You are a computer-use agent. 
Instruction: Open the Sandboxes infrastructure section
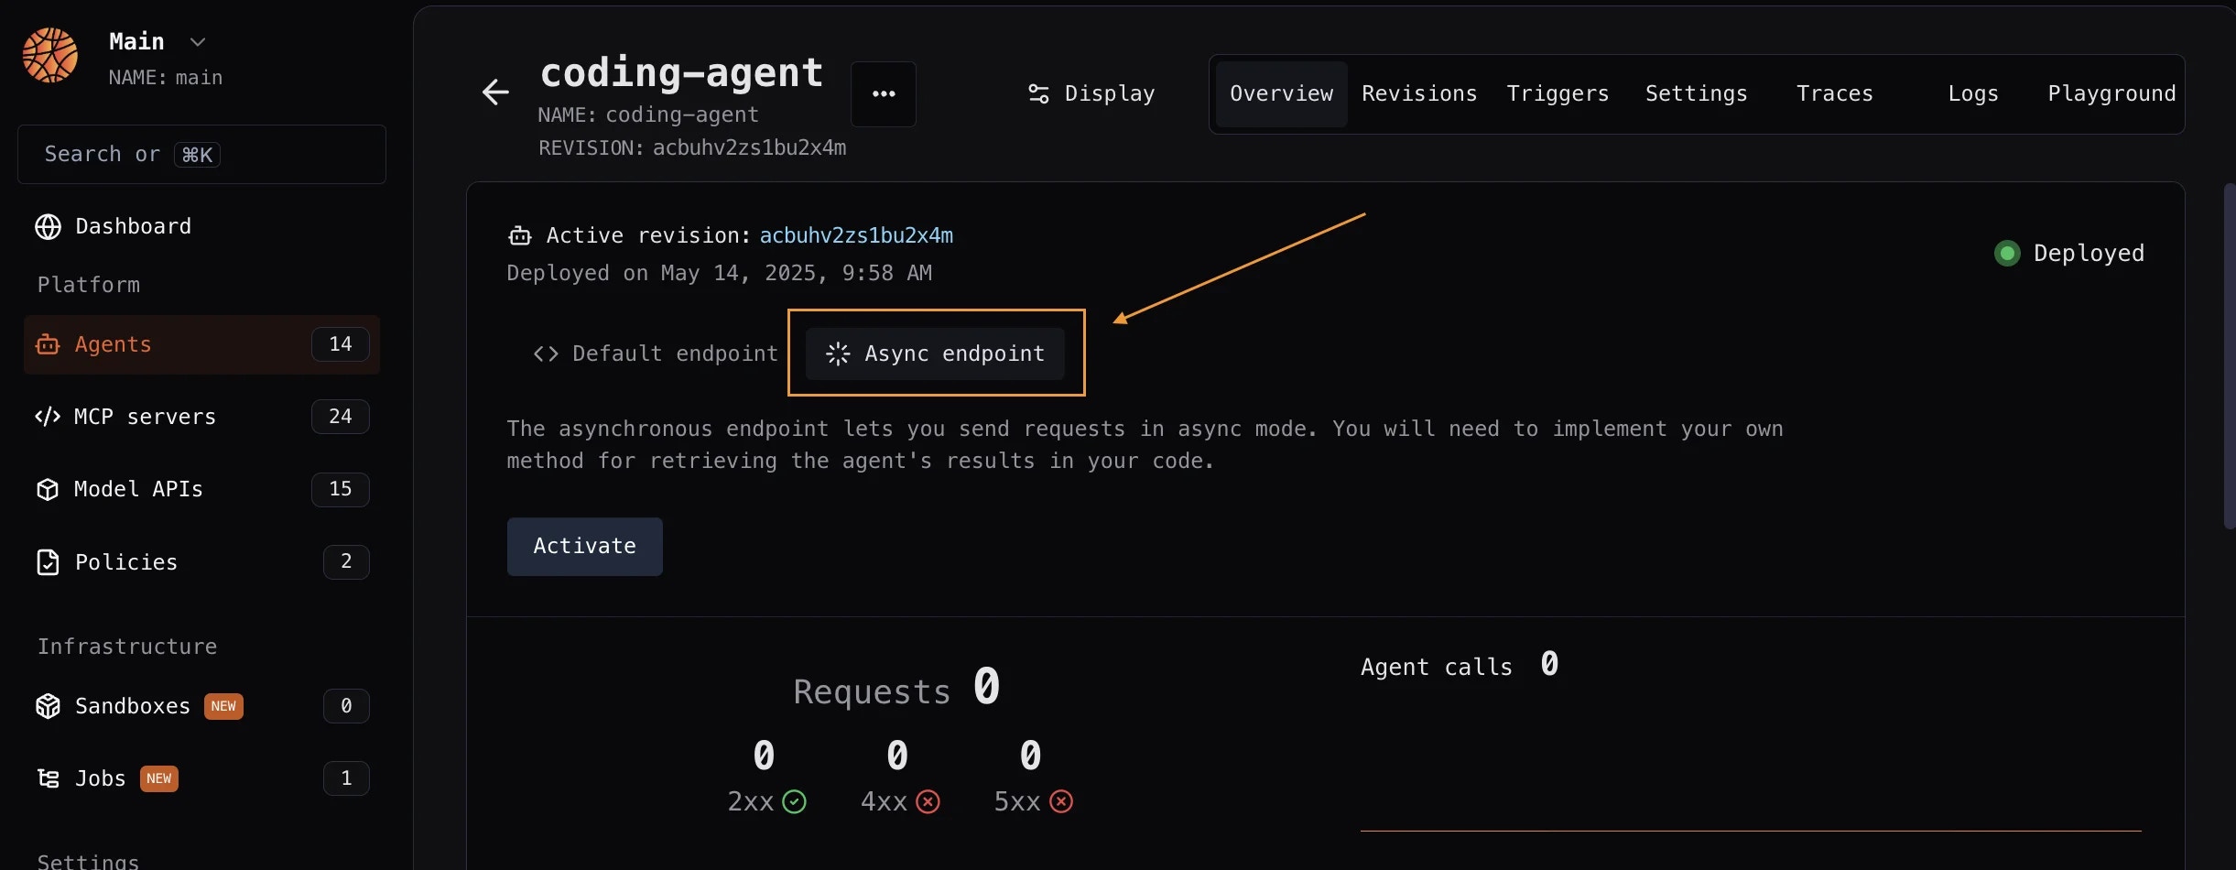click(131, 706)
